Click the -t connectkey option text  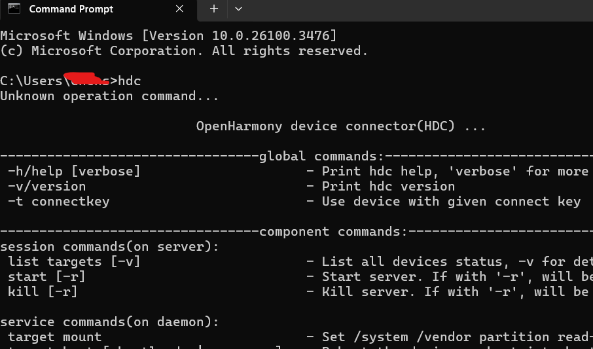pos(59,202)
